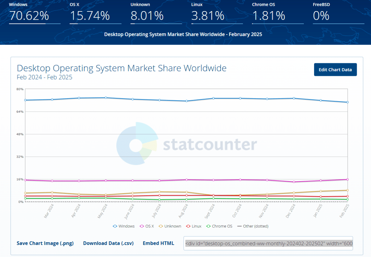Click Windows data point for May 2024
This screenshot has height=257, width=371.
pyautogui.click(x=106, y=98)
